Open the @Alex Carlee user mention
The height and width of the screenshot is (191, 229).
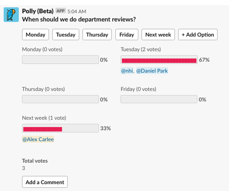tap(38, 139)
